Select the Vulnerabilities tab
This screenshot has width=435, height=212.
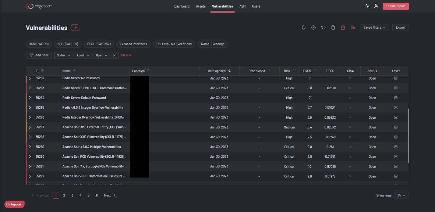click(222, 6)
